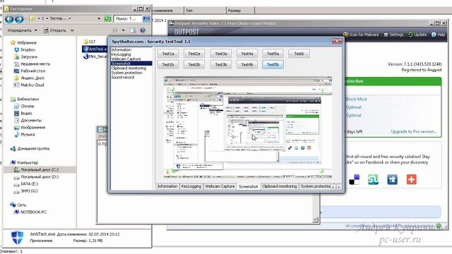Select Sound record in the TestTool list
Viewport: 452px width, 254px height.
pyautogui.click(x=123, y=78)
